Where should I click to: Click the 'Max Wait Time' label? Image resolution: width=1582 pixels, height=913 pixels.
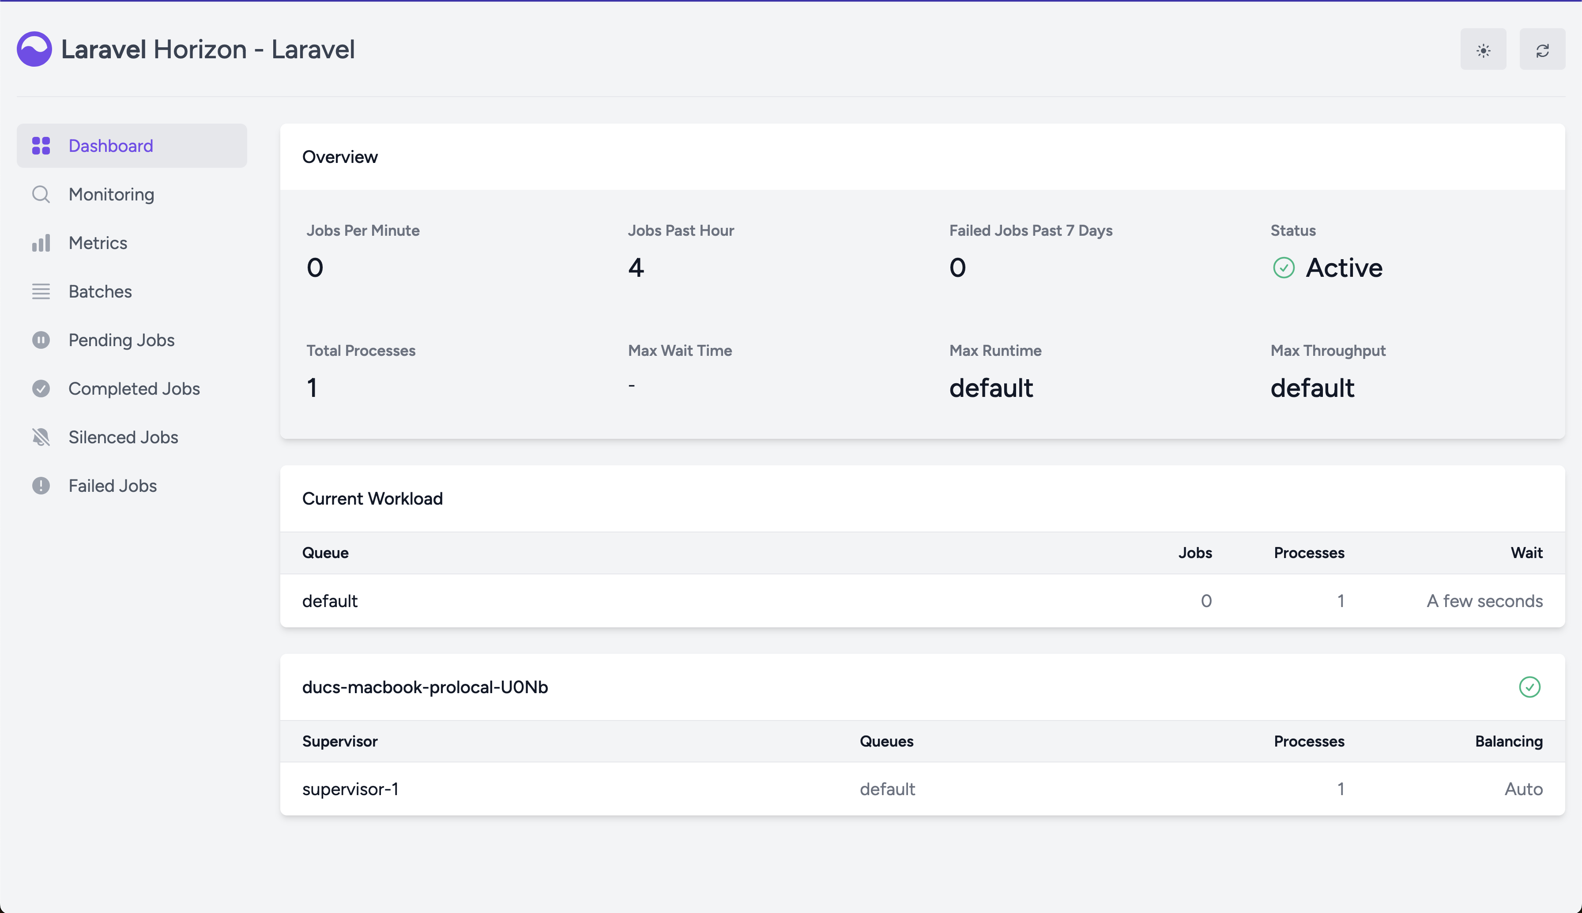[x=679, y=351]
